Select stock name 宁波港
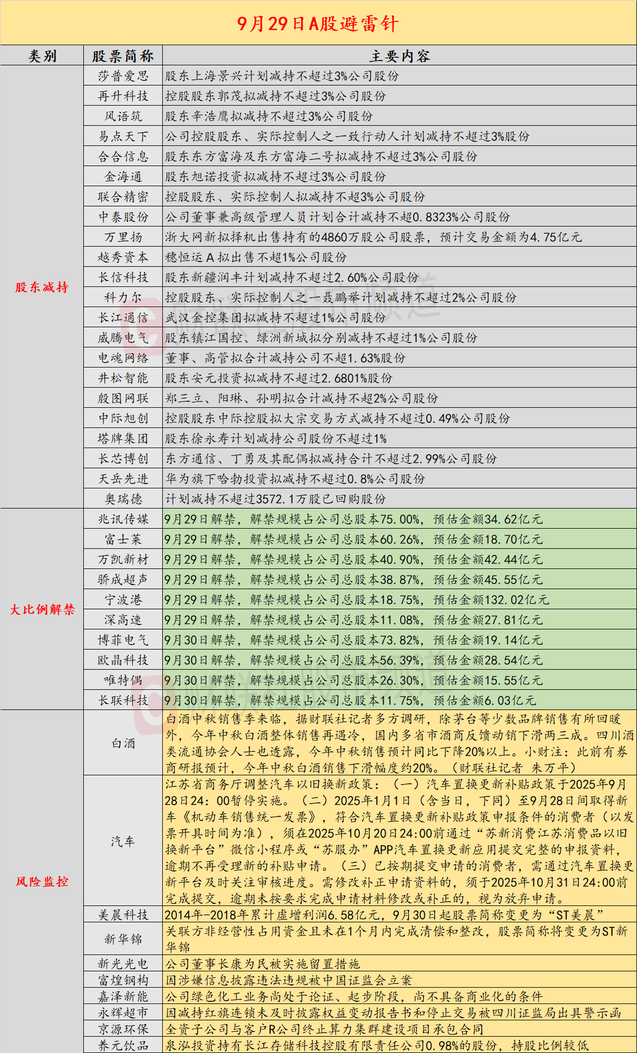This screenshot has width=637, height=1053. click(x=123, y=599)
